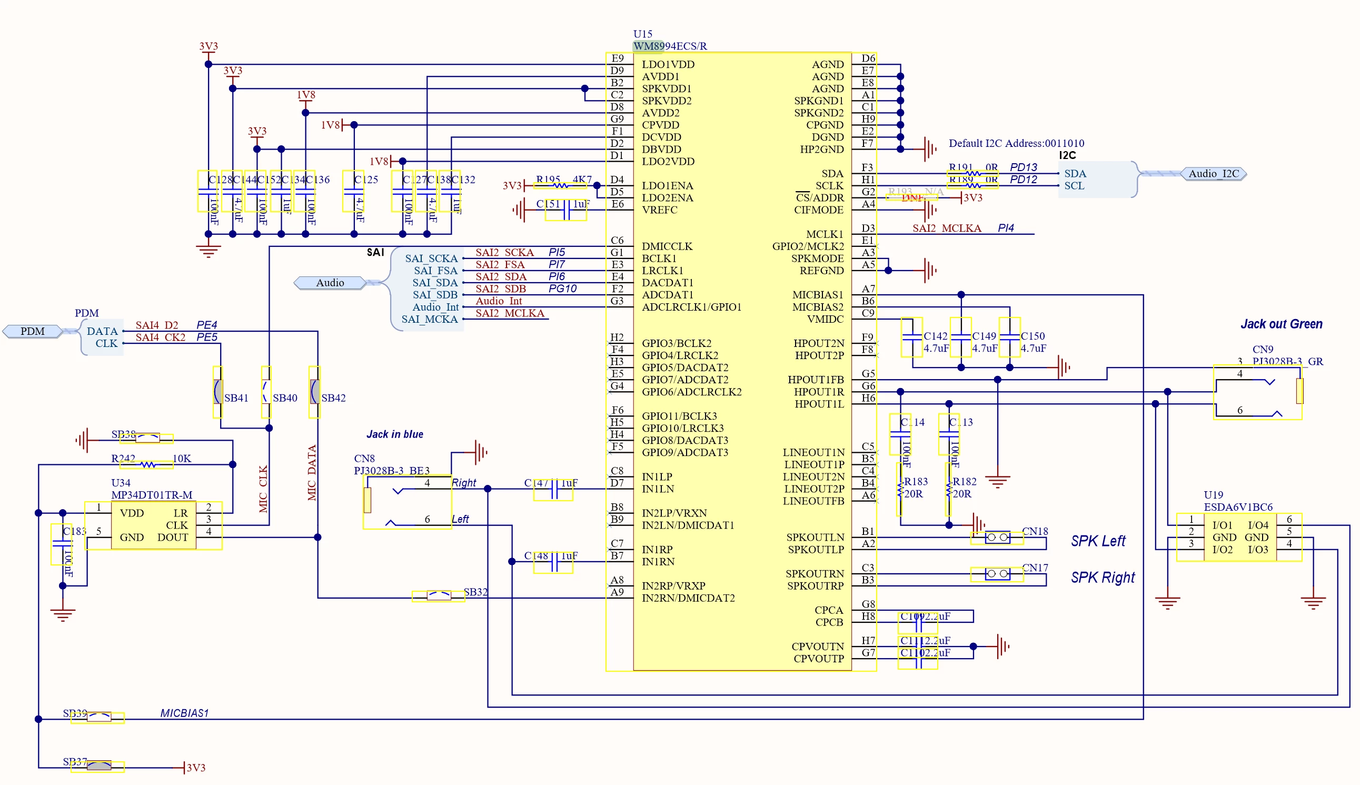Click the SPKMODE pin name on U15
Screen dimensions: 1360x785
(x=817, y=259)
